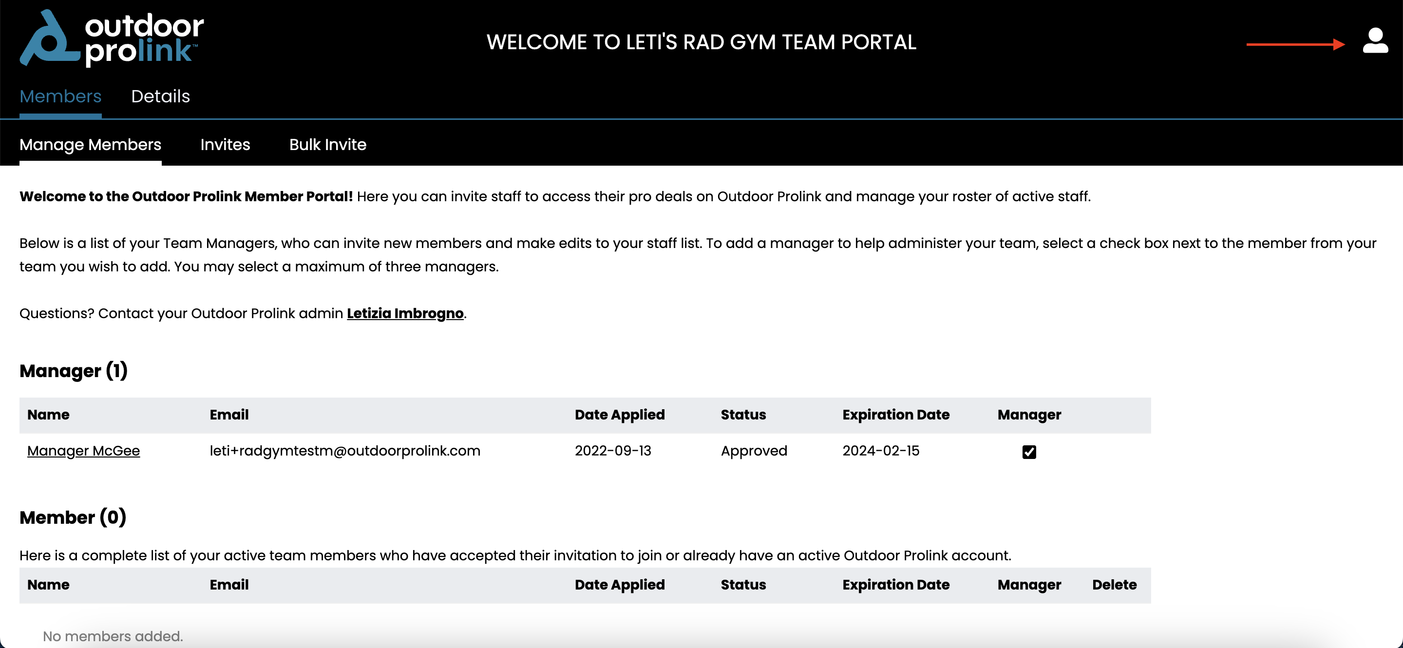
Task: Open the Invites sub-tab
Action: [225, 144]
